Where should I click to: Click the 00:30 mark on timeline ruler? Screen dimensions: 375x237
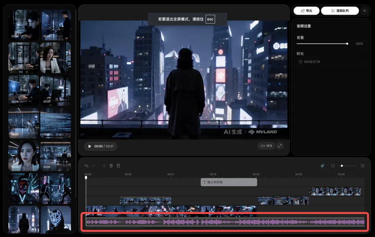click(341, 174)
